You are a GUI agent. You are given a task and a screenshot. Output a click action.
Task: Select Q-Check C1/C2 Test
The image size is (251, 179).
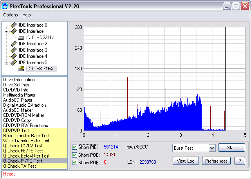tap(34, 146)
